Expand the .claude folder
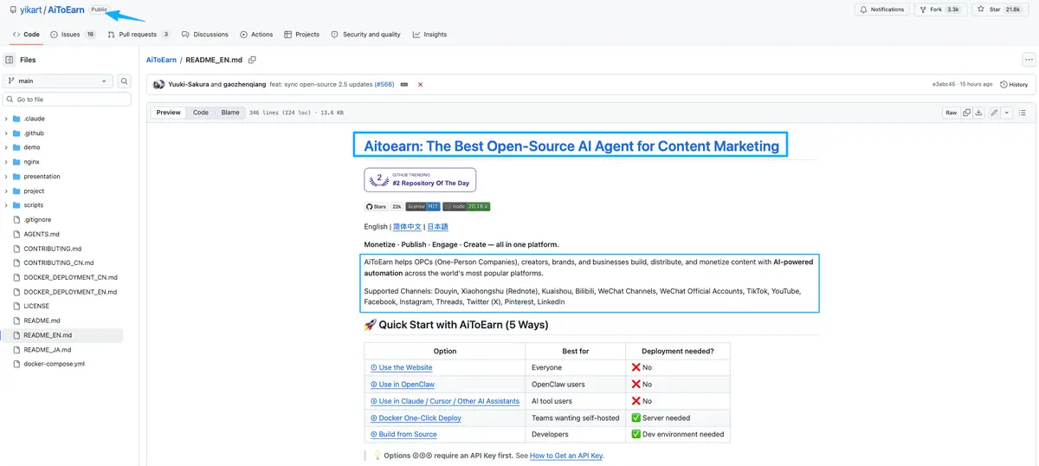This screenshot has width=1039, height=466. click(6, 119)
